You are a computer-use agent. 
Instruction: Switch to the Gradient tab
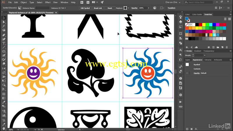click(x=197, y=51)
